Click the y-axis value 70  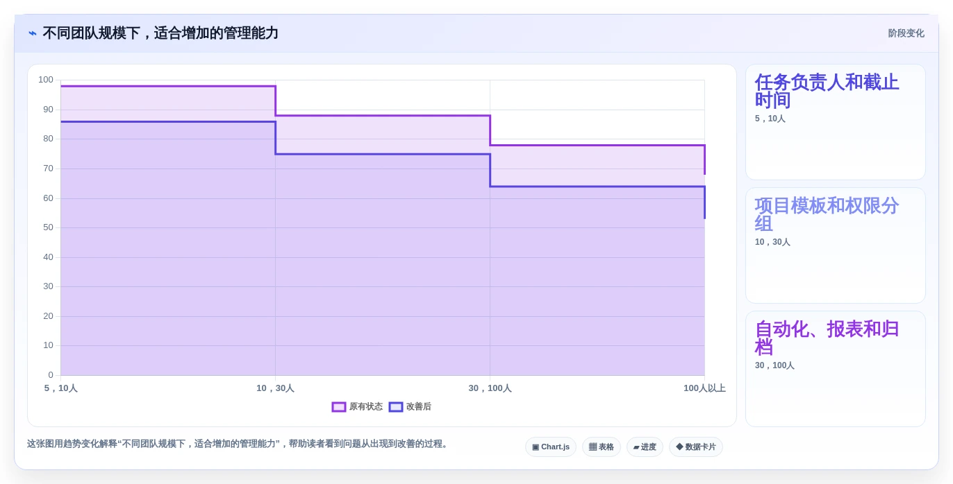48,168
